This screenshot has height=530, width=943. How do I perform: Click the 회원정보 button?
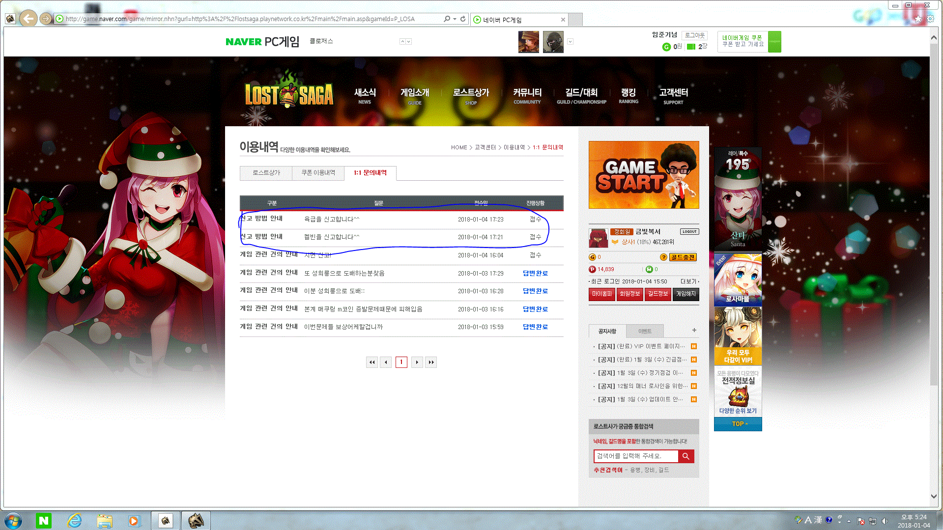click(x=629, y=294)
